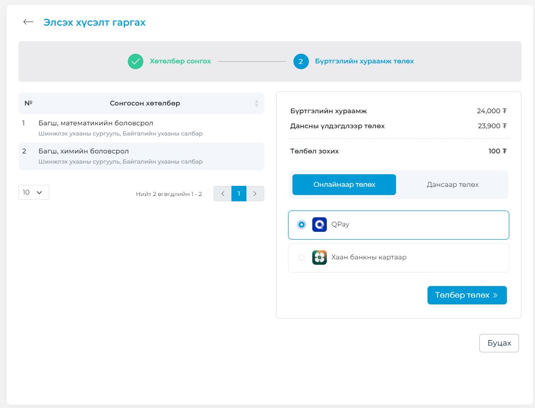Image resolution: width=535 pixels, height=408 pixels.
Task: Switch to the Онлайнаар төлөх tab
Action: click(344, 184)
